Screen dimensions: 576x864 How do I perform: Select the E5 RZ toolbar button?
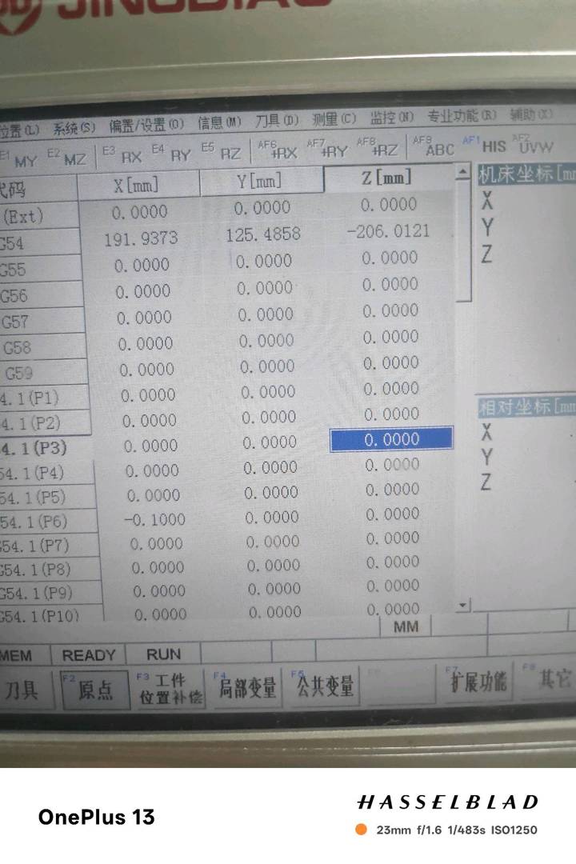(221, 152)
